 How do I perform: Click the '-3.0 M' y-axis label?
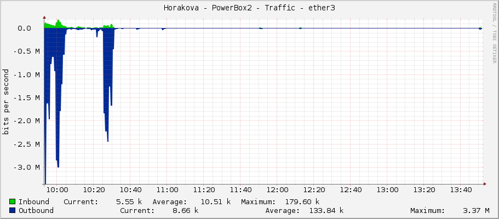pos(27,168)
